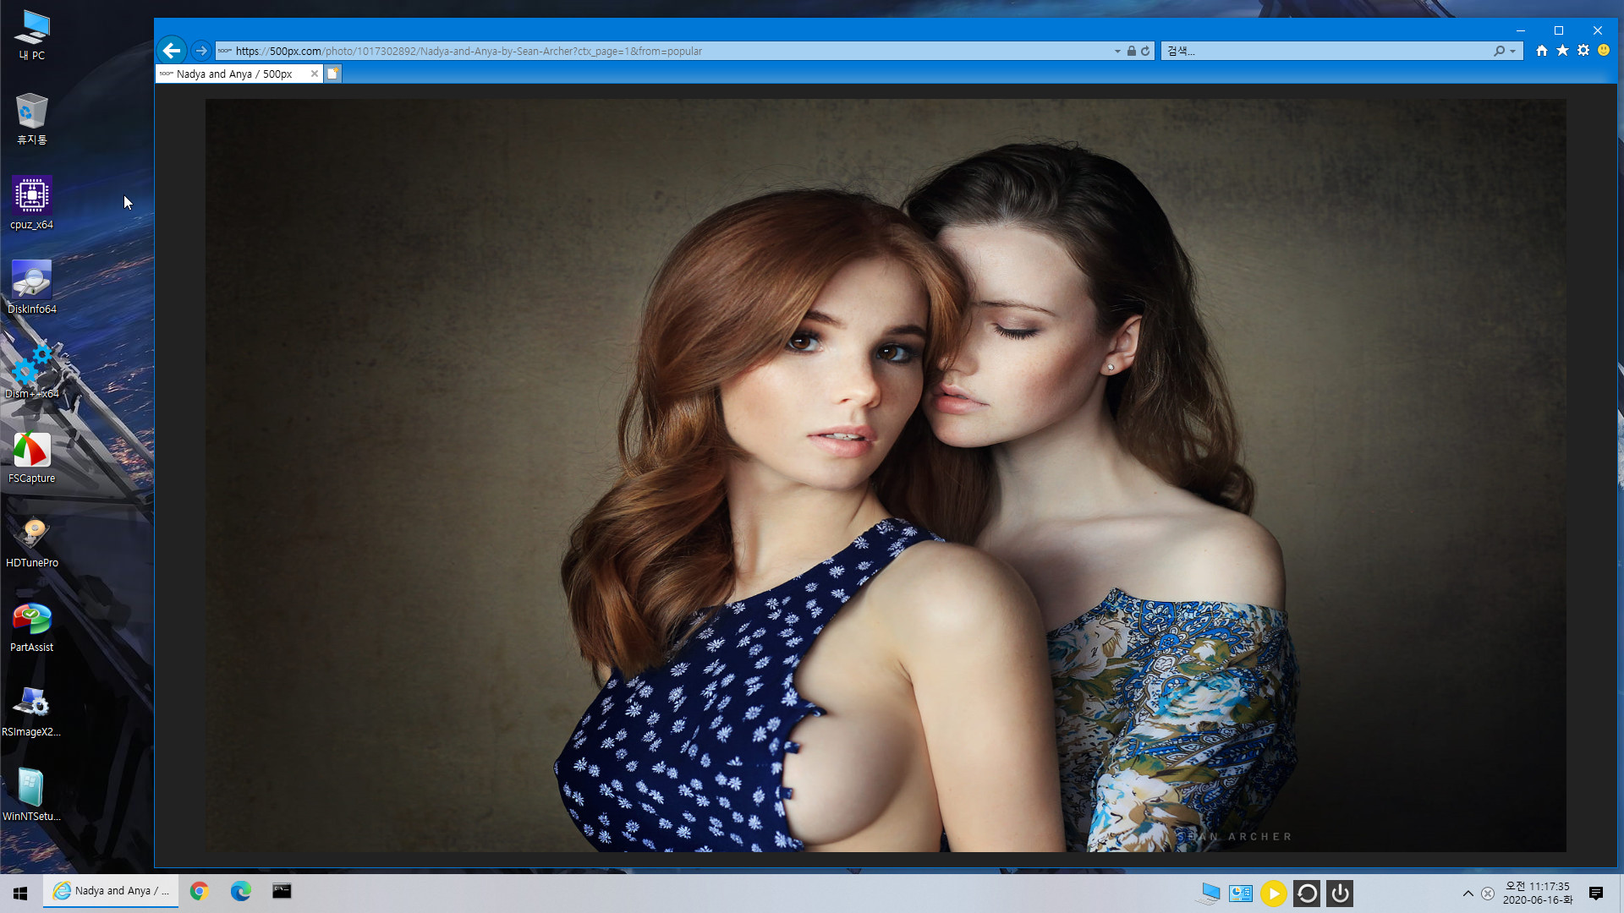
Task: Open a new tab button
Action: (x=333, y=74)
